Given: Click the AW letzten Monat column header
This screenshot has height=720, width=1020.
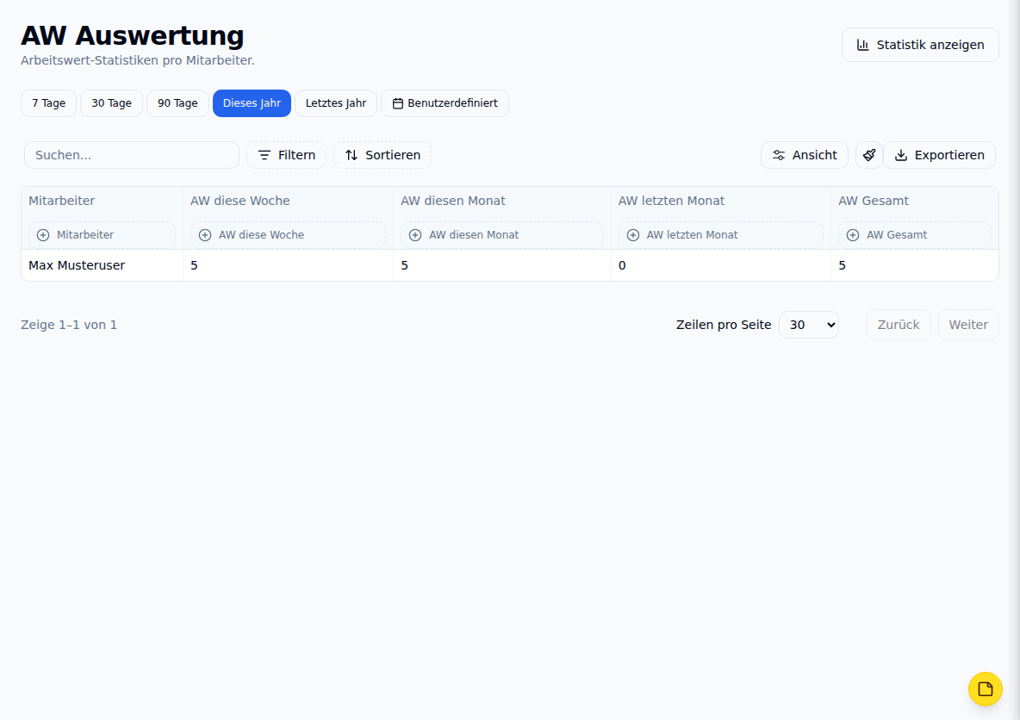Looking at the screenshot, I should coord(671,201).
